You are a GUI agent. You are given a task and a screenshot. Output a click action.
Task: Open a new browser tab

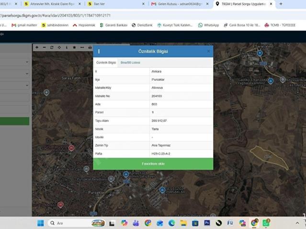click(281, 4)
